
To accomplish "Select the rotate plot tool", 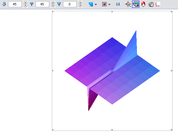I will [x=136, y=4].
